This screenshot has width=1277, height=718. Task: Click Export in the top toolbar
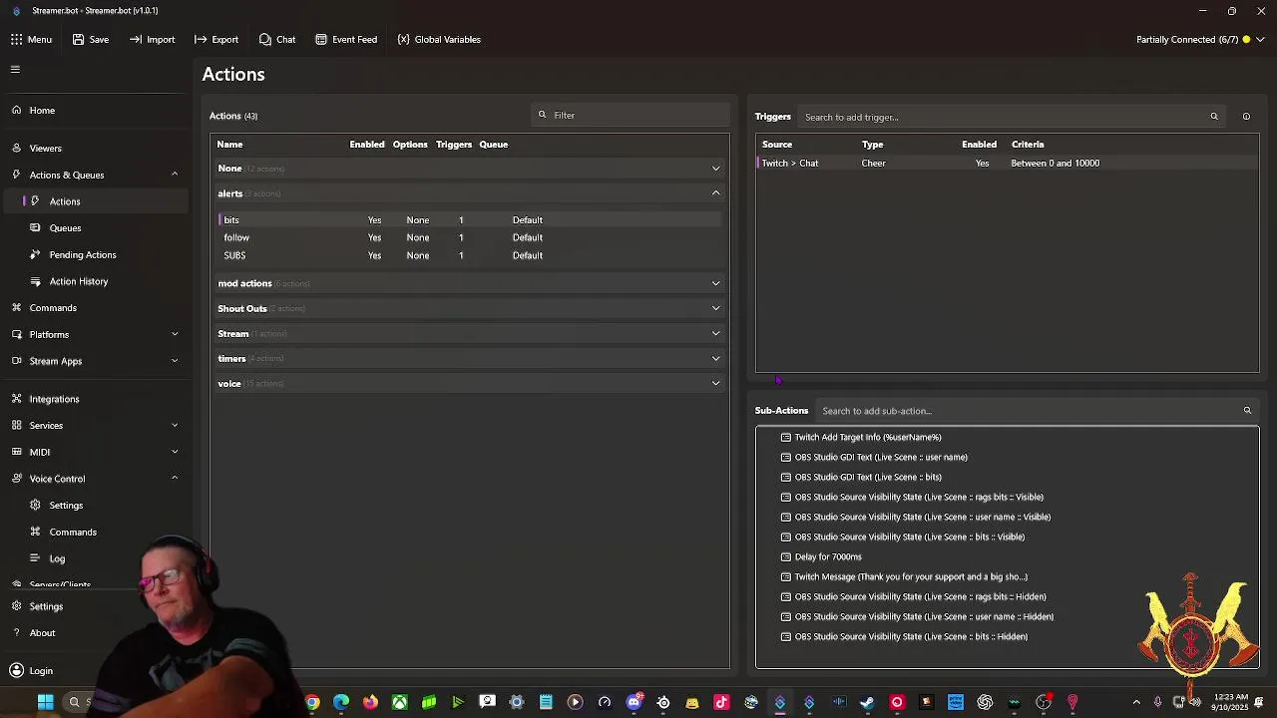coord(215,40)
